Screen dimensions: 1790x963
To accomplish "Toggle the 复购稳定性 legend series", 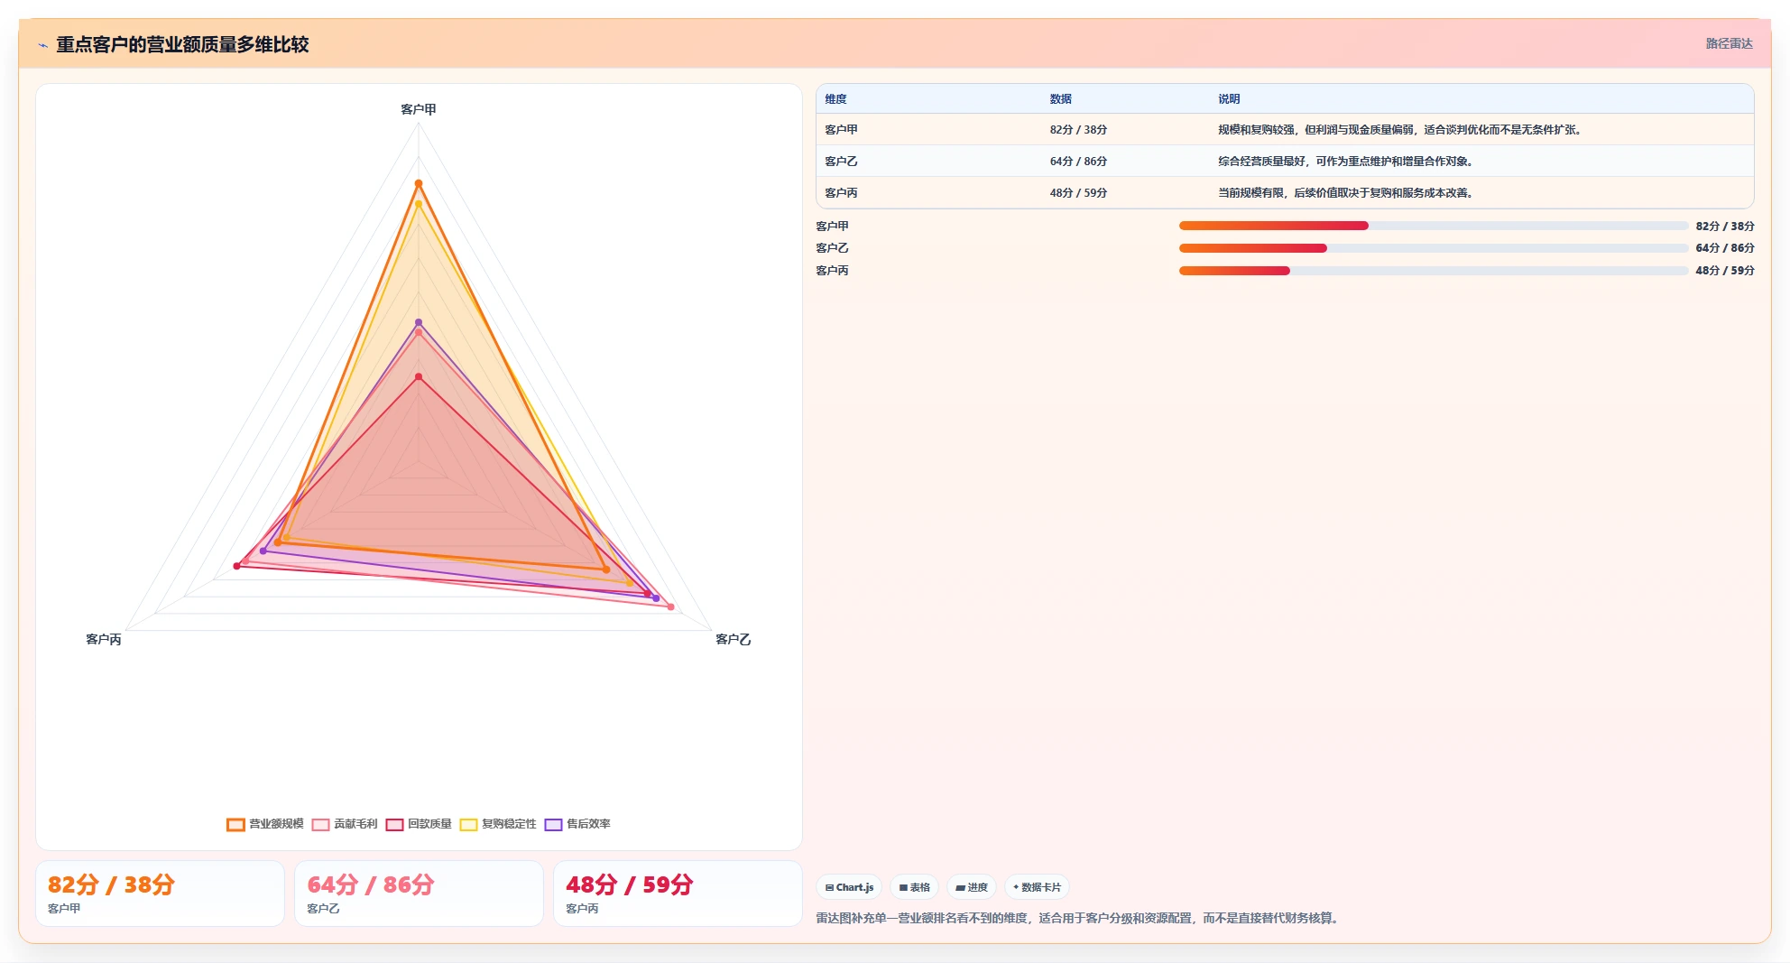I will [498, 824].
